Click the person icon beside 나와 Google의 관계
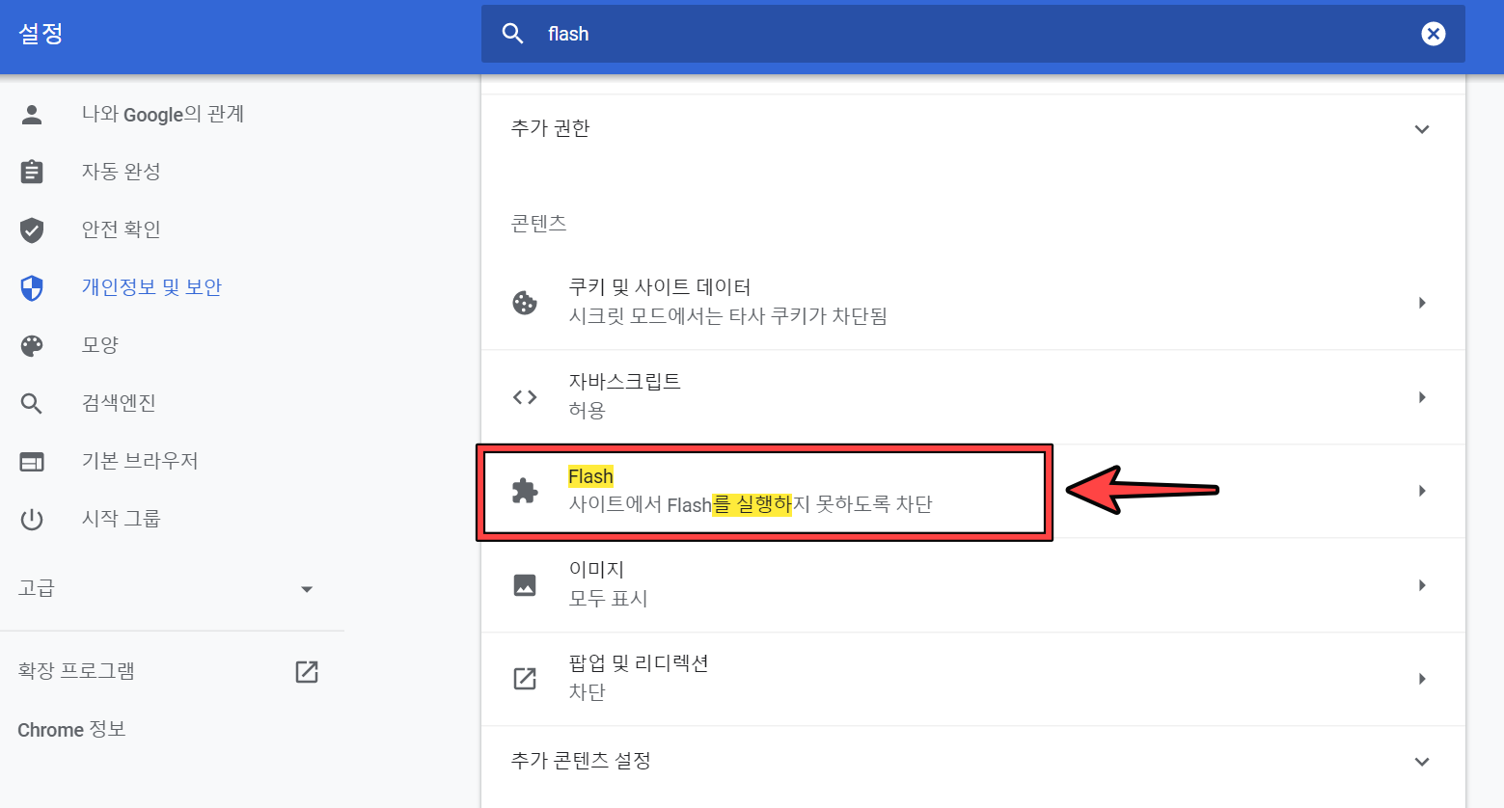The image size is (1504, 808). point(32,115)
